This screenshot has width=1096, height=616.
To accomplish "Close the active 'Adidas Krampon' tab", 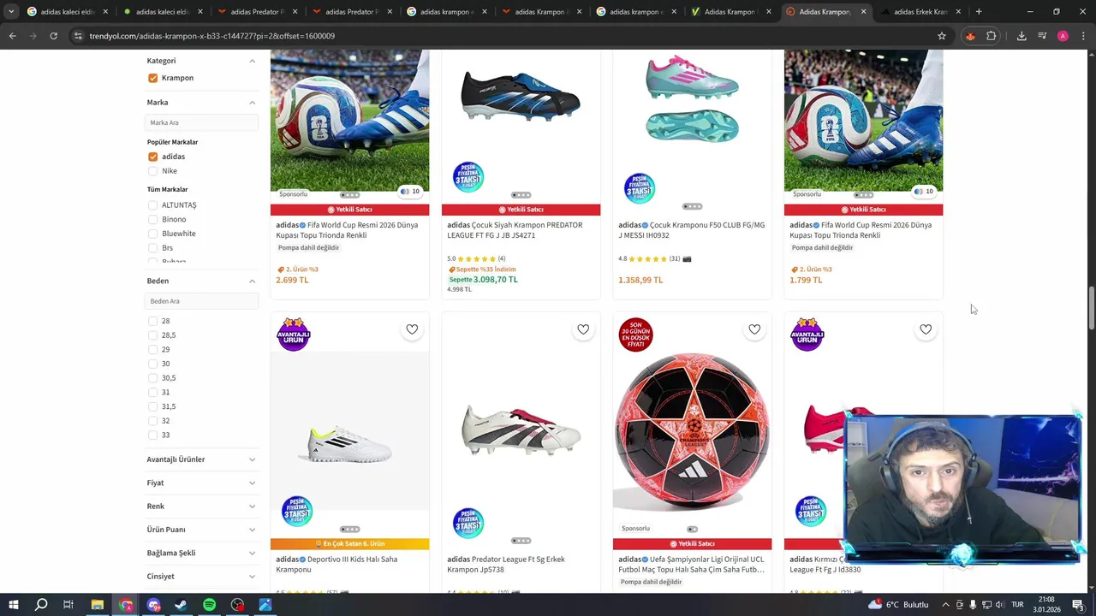I will 863,12.
